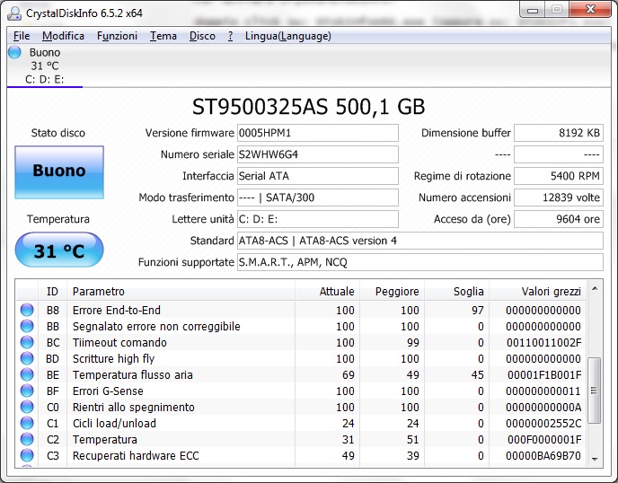Close the CrystalDiskInfo window
The height and width of the screenshot is (483, 618).
tap(590, 10)
